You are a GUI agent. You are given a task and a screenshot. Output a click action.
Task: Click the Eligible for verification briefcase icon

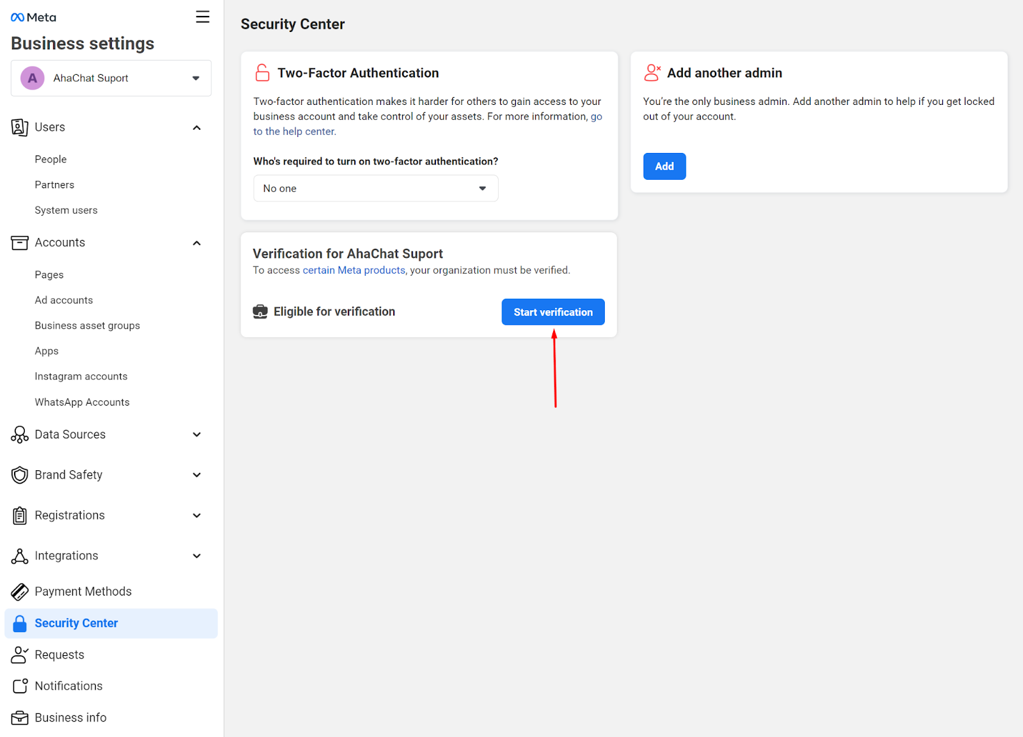click(260, 312)
